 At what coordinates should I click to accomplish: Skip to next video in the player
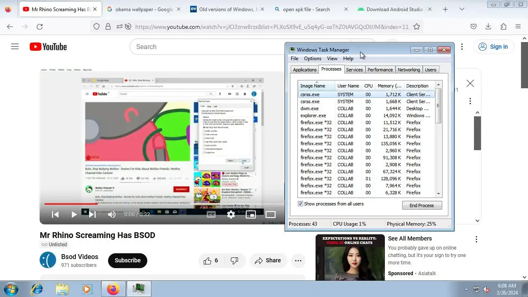[92, 214]
